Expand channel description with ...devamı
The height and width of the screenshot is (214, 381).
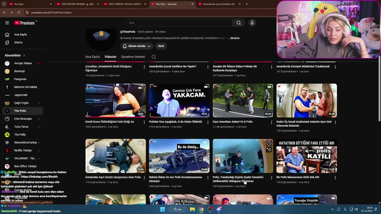[x=234, y=38]
